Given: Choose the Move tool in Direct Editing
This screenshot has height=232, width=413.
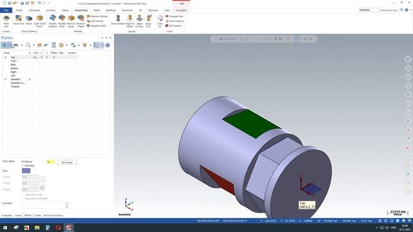Looking at the screenshot, I should pos(29,20).
